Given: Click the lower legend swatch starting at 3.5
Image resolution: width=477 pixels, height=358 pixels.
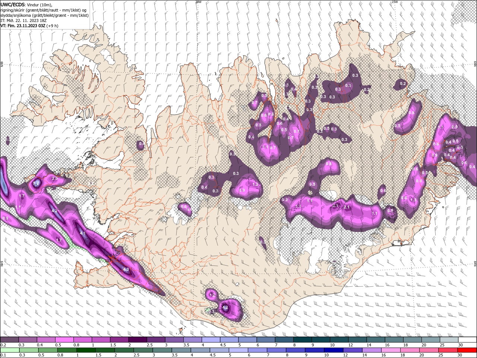Looking at the screenshot, I should pos(181,350).
